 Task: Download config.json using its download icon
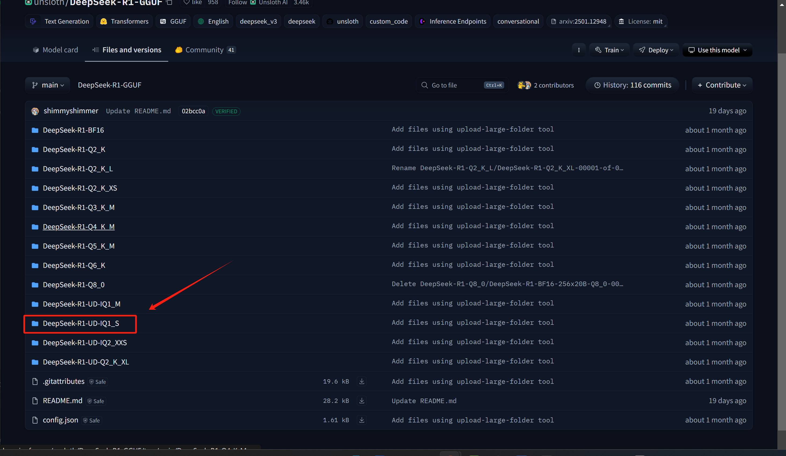coord(361,420)
